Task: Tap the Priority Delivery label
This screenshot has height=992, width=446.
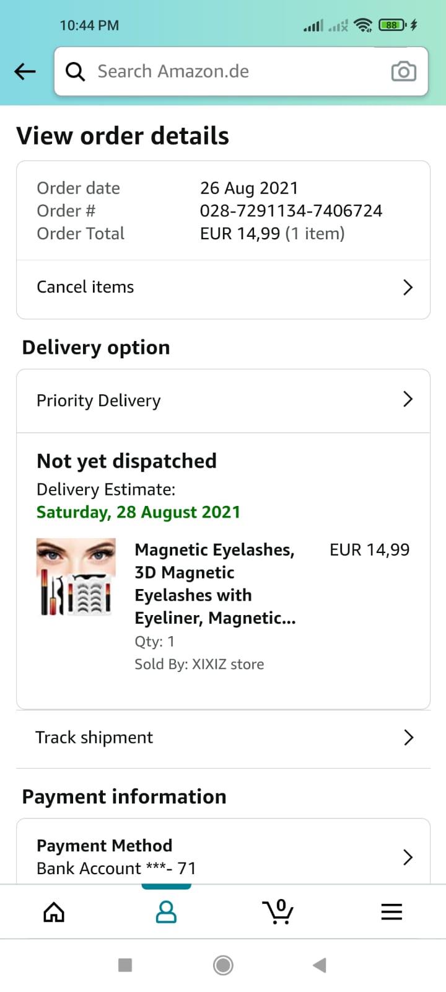Action: pyautogui.click(x=98, y=401)
